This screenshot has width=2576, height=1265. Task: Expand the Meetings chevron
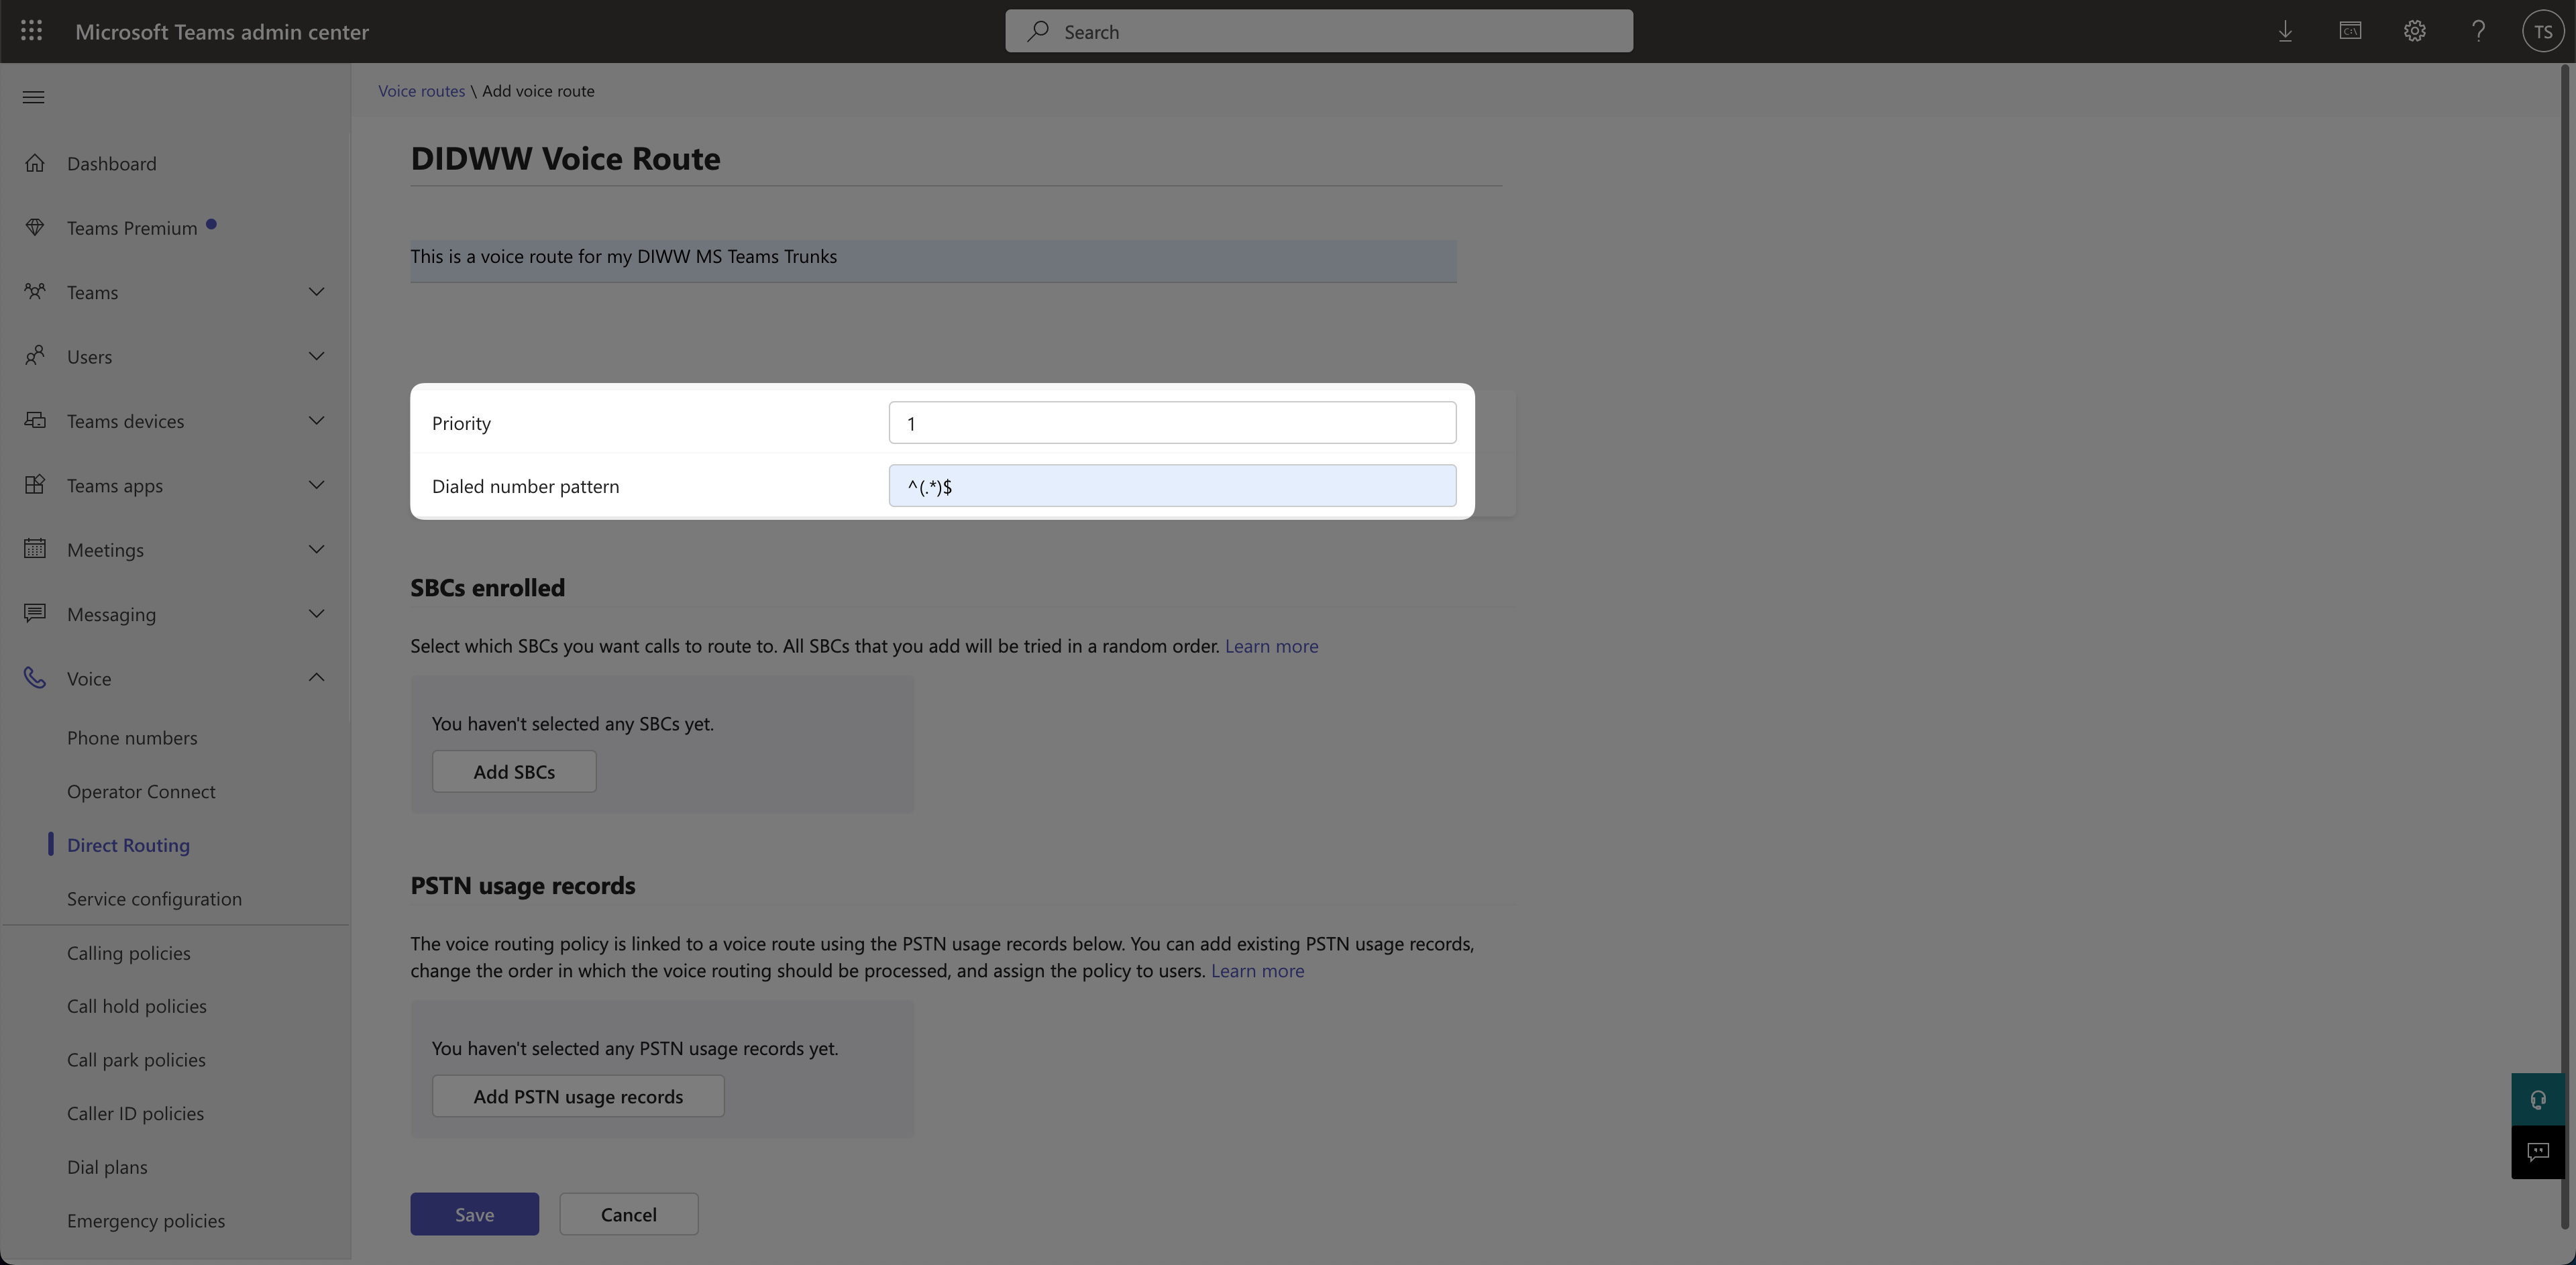point(316,549)
